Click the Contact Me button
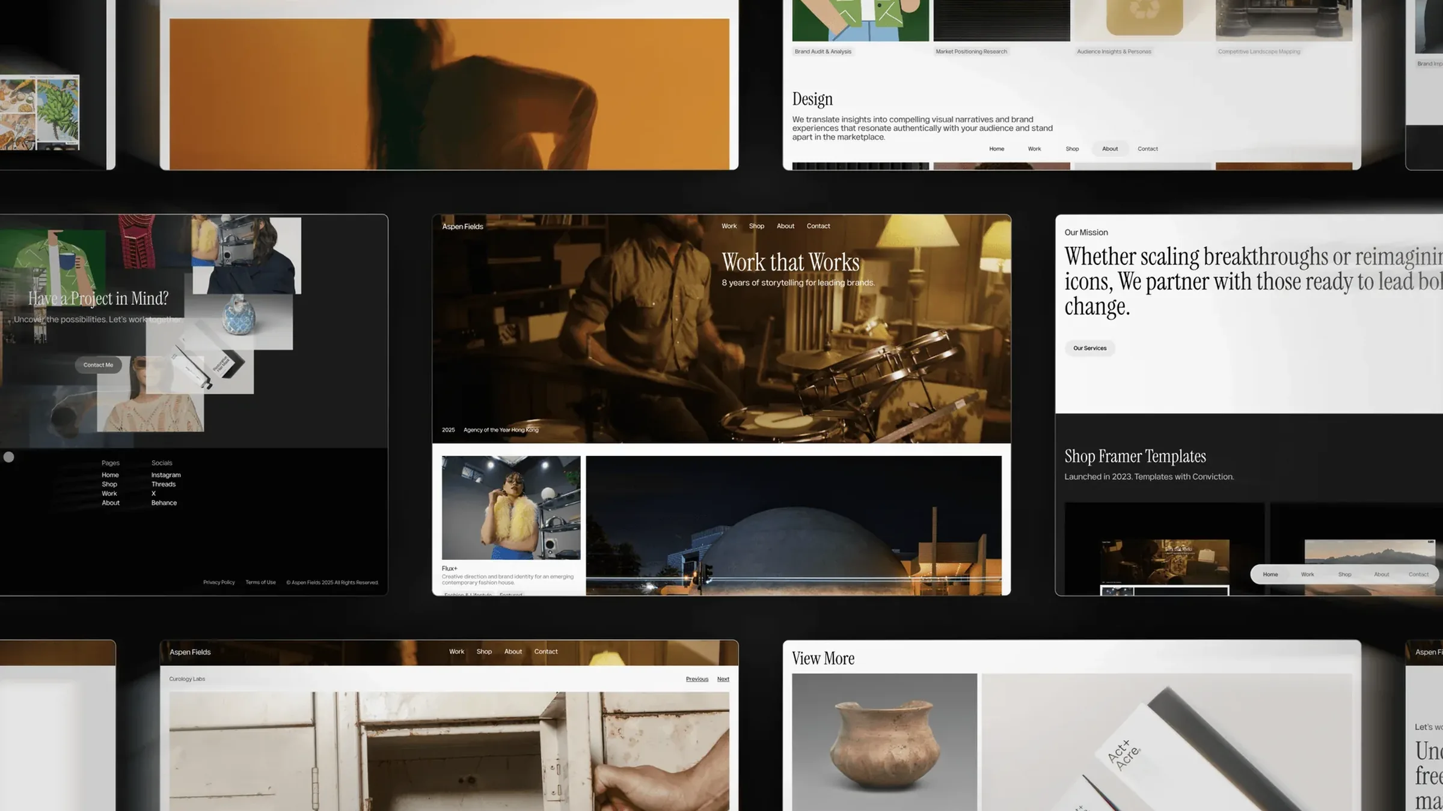Image resolution: width=1443 pixels, height=811 pixels. click(98, 365)
